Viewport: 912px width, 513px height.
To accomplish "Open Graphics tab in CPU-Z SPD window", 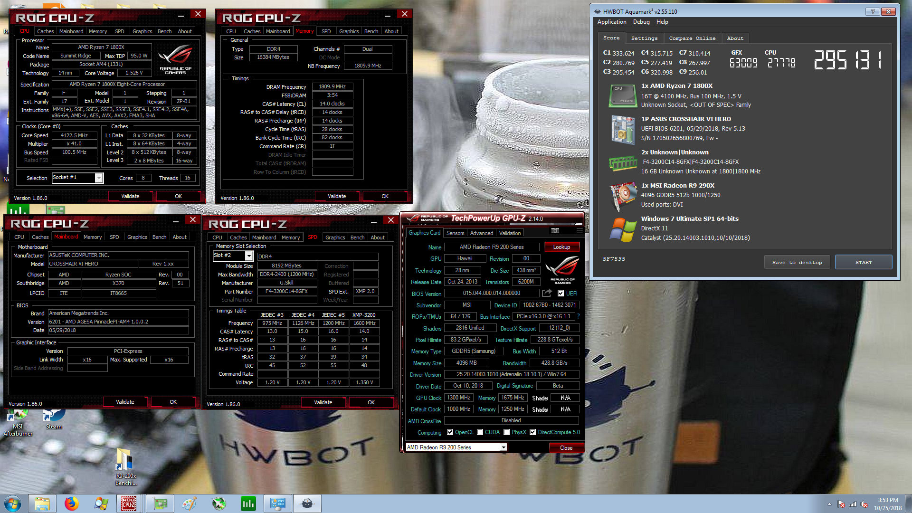I will (x=335, y=237).
